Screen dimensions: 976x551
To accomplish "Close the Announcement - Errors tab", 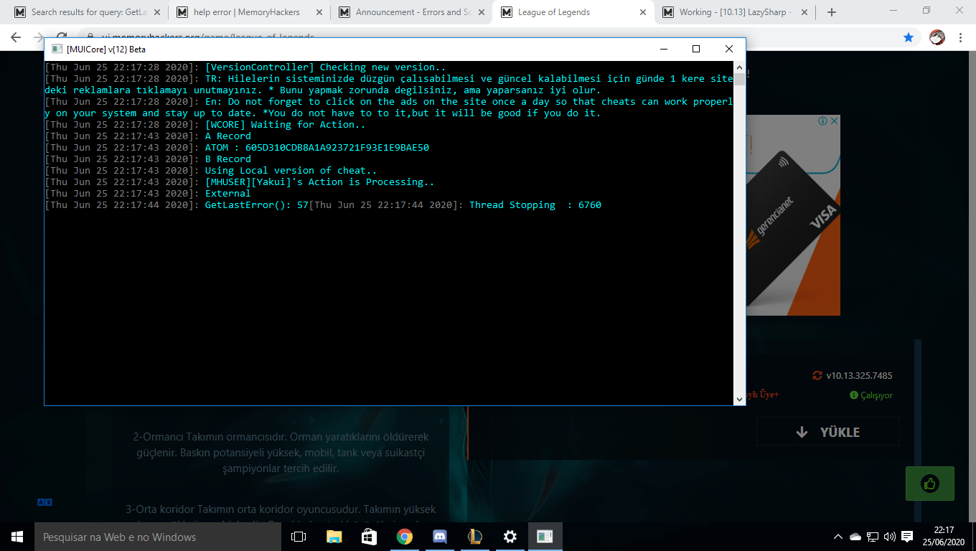I will coord(480,12).
